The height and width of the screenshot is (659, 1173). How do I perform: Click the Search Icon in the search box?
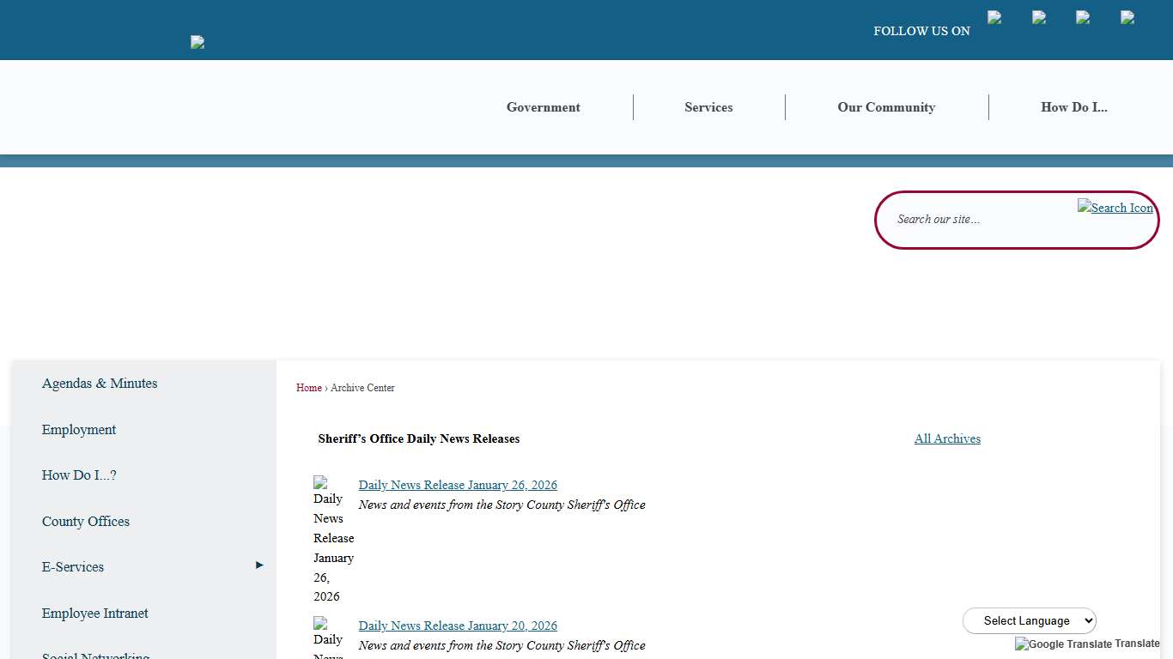point(1115,208)
